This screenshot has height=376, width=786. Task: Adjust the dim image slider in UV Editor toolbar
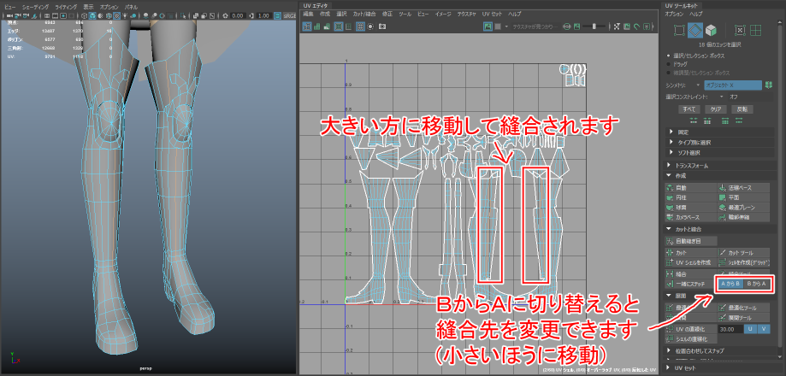coord(594,26)
